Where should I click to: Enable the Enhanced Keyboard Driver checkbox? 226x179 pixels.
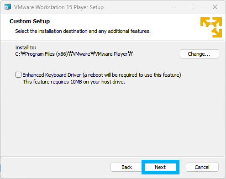click(x=18, y=75)
